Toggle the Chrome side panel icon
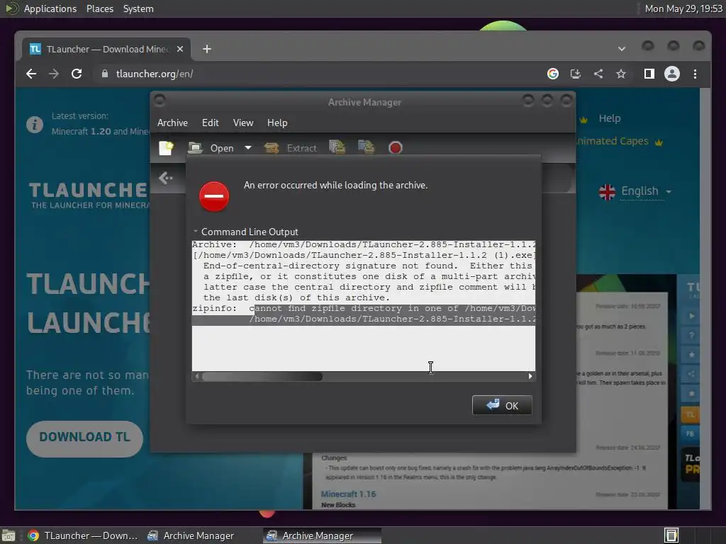This screenshot has height=544, width=726. point(649,74)
